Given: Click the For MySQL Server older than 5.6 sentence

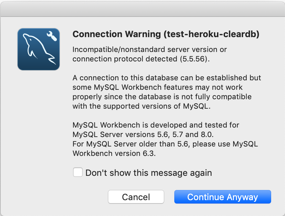Looking at the screenshot, I should 165,148.
